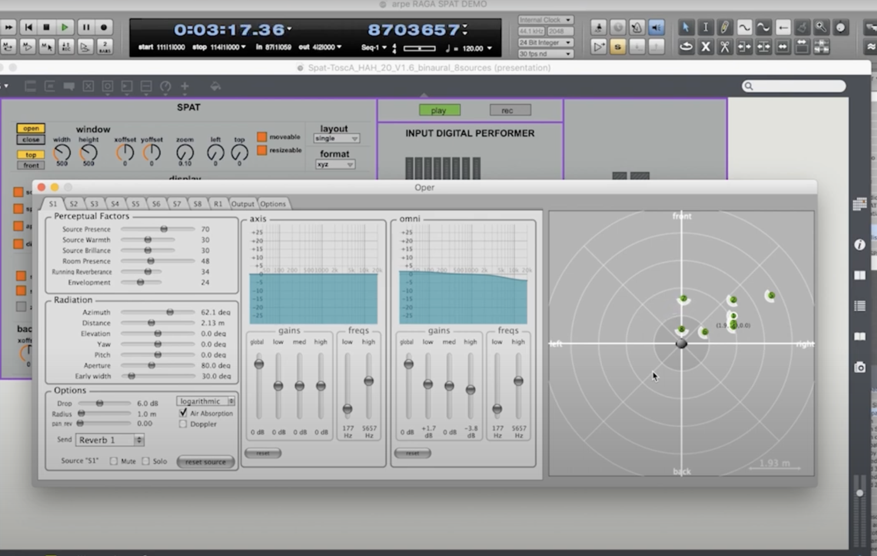Check the Solo box for source S1
This screenshot has width=877, height=556.
click(146, 461)
